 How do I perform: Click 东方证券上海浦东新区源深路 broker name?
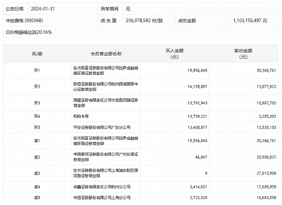106,173
